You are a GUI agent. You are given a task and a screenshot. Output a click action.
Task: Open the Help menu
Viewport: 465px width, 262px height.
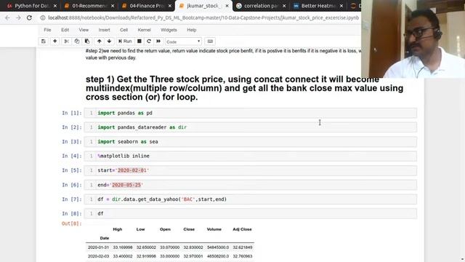click(x=192, y=30)
